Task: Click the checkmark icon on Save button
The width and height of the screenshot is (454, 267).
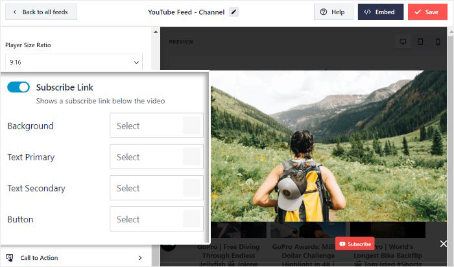Action: coord(418,12)
